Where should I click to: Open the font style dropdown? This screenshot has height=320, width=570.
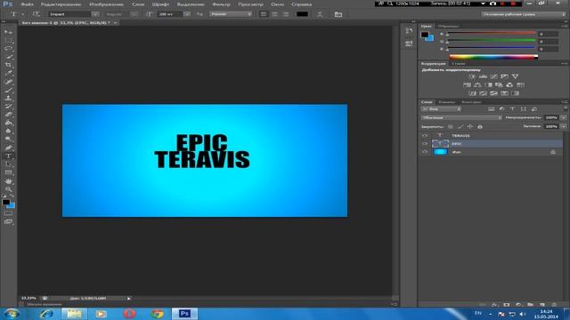134,14
